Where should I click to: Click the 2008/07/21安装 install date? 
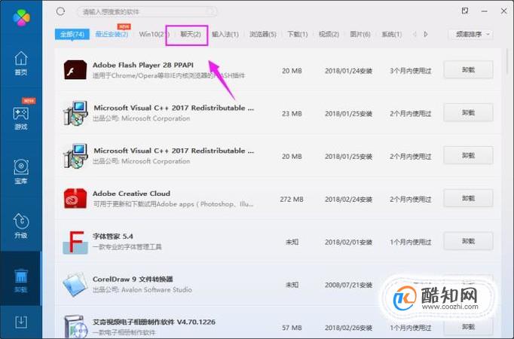pyautogui.click(x=348, y=285)
